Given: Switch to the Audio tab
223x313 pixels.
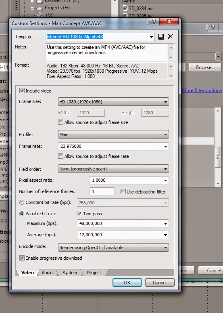Looking at the screenshot, I should tap(47, 273).
